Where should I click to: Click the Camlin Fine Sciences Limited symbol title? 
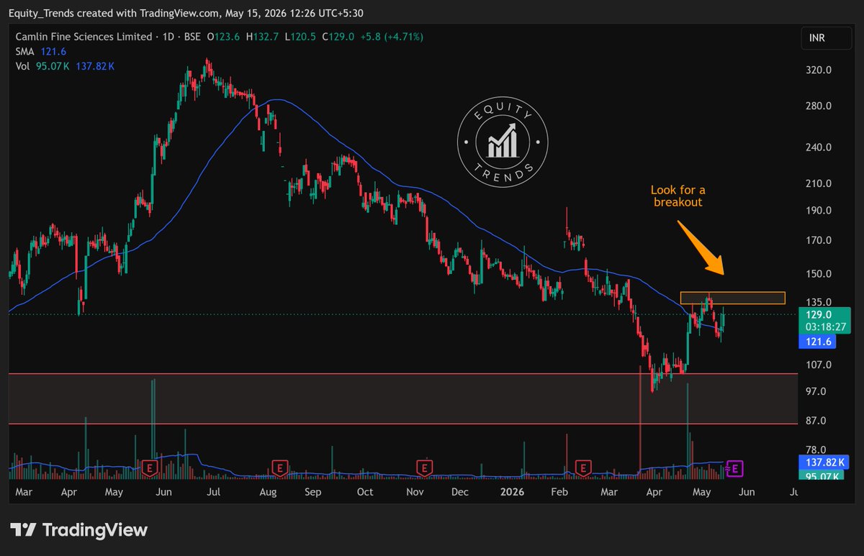coord(84,36)
